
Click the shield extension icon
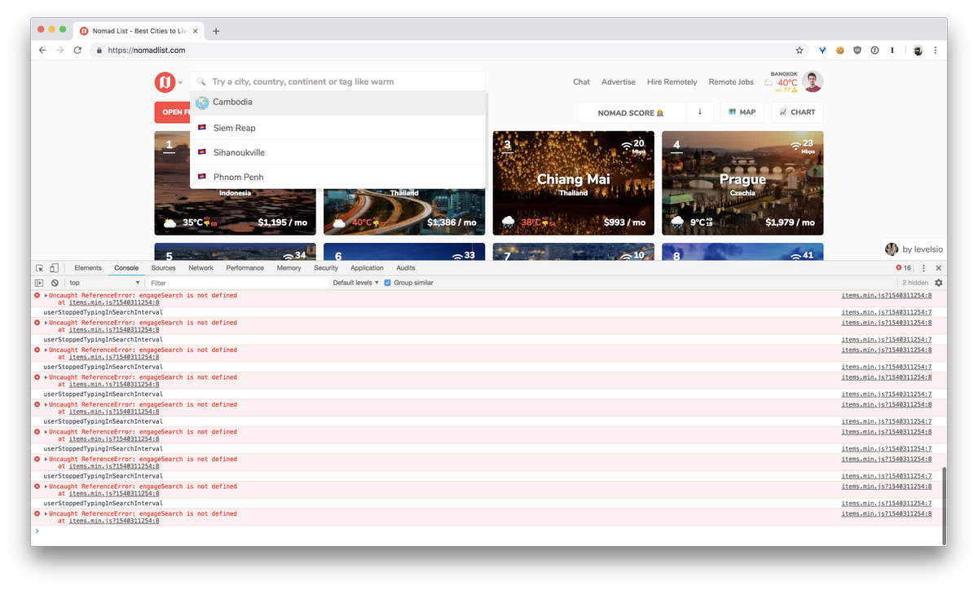click(x=857, y=50)
